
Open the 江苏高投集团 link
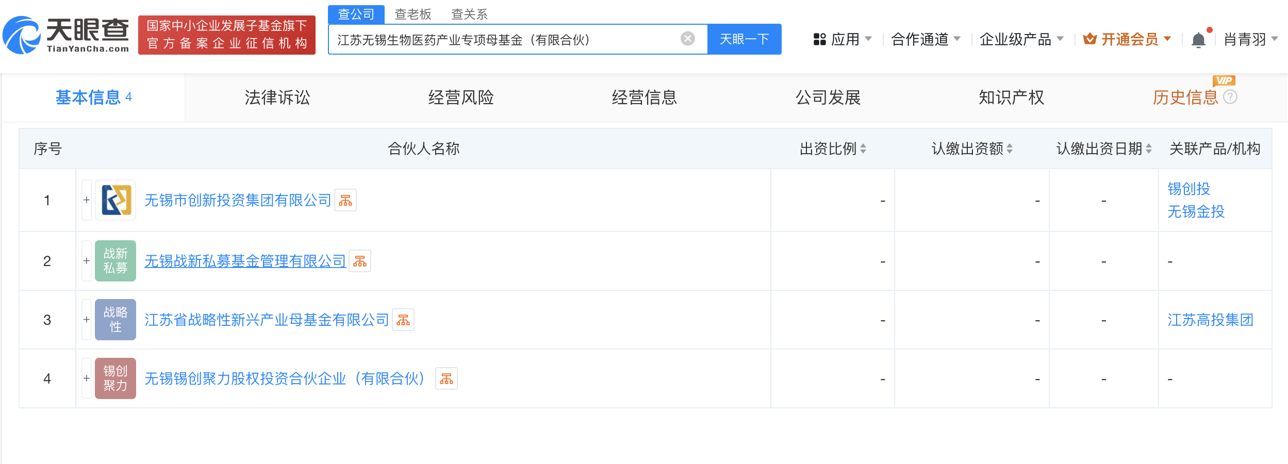1211,320
